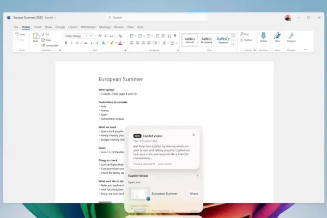Click the Learn more link in Copilot Vision
Screen dimensions: 327x218
(165, 164)
